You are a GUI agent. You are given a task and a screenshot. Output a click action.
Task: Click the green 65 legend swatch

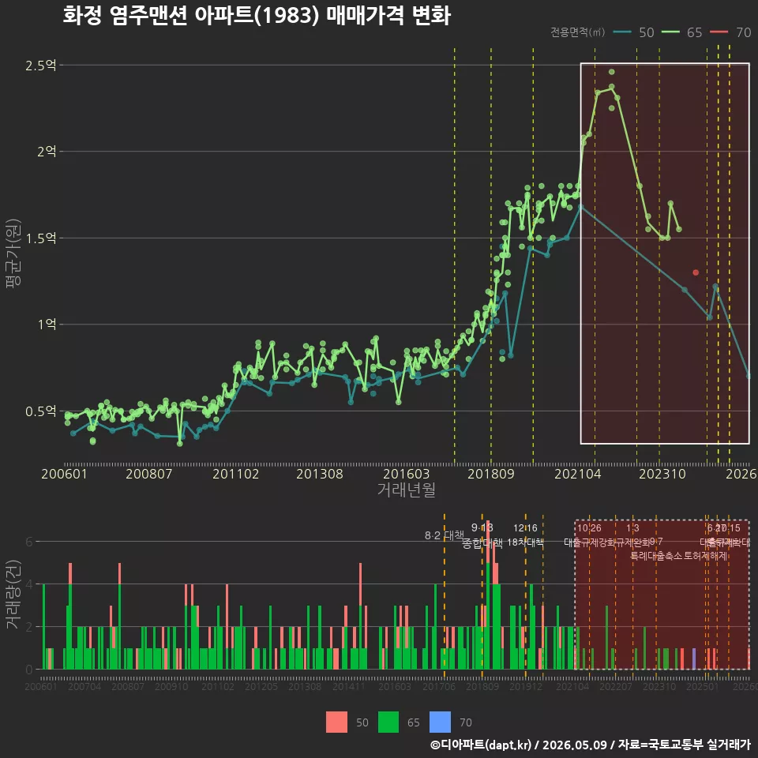pyautogui.click(x=388, y=722)
